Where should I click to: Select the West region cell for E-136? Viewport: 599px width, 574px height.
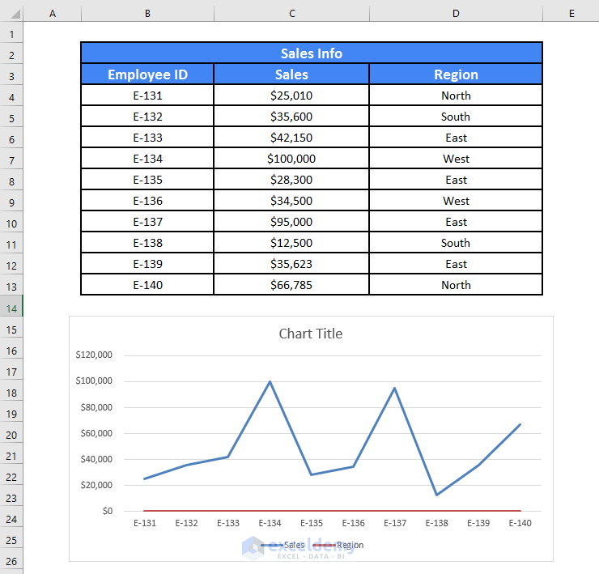pyautogui.click(x=456, y=200)
